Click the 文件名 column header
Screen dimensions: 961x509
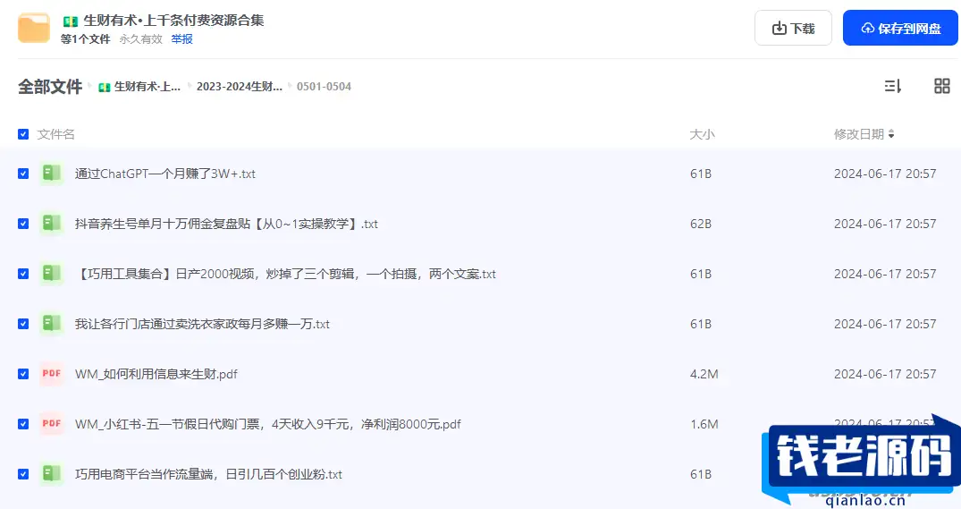(55, 134)
